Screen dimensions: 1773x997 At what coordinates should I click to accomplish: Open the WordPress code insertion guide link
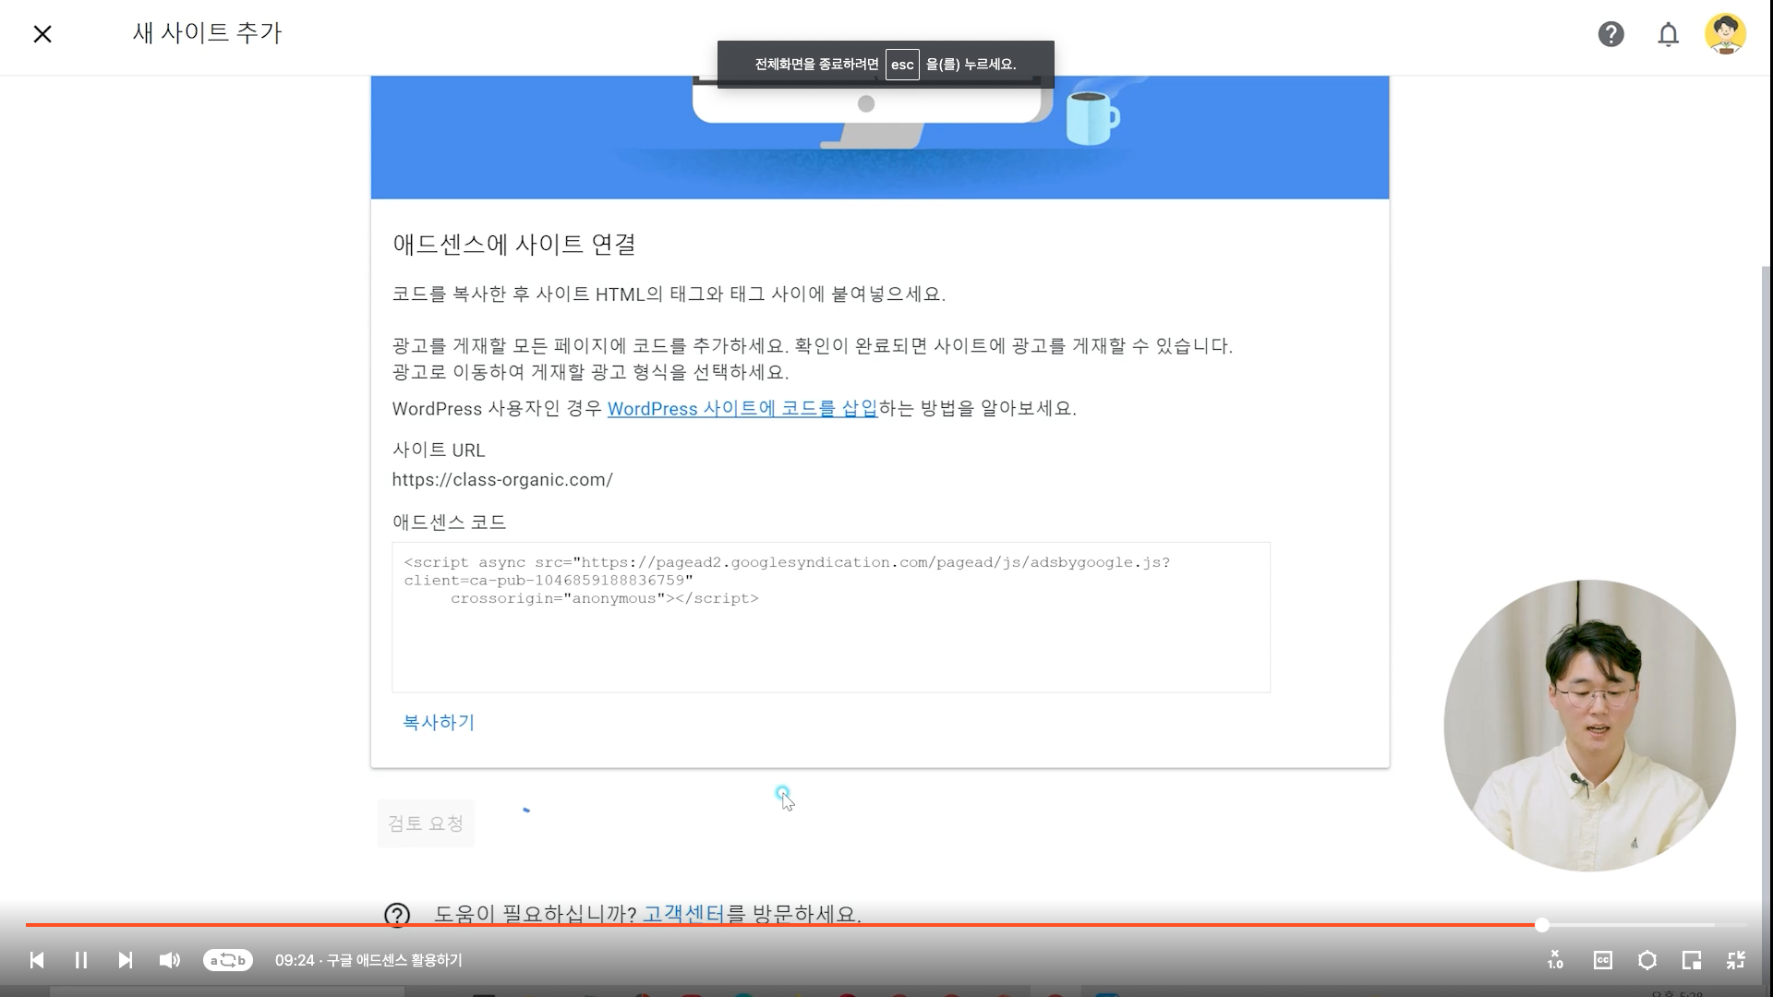point(742,409)
